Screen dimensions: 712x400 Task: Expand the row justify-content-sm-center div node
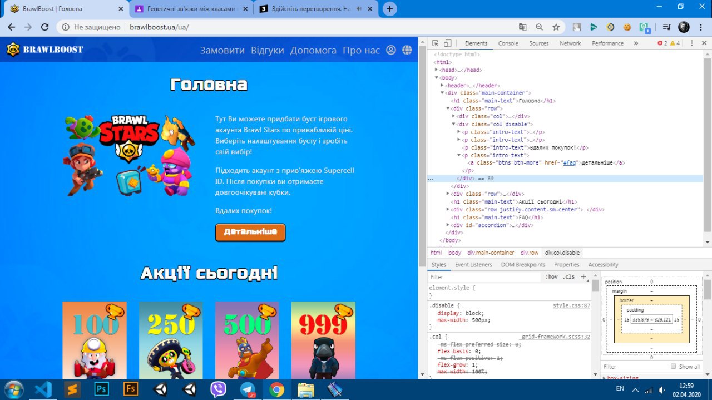coord(448,210)
